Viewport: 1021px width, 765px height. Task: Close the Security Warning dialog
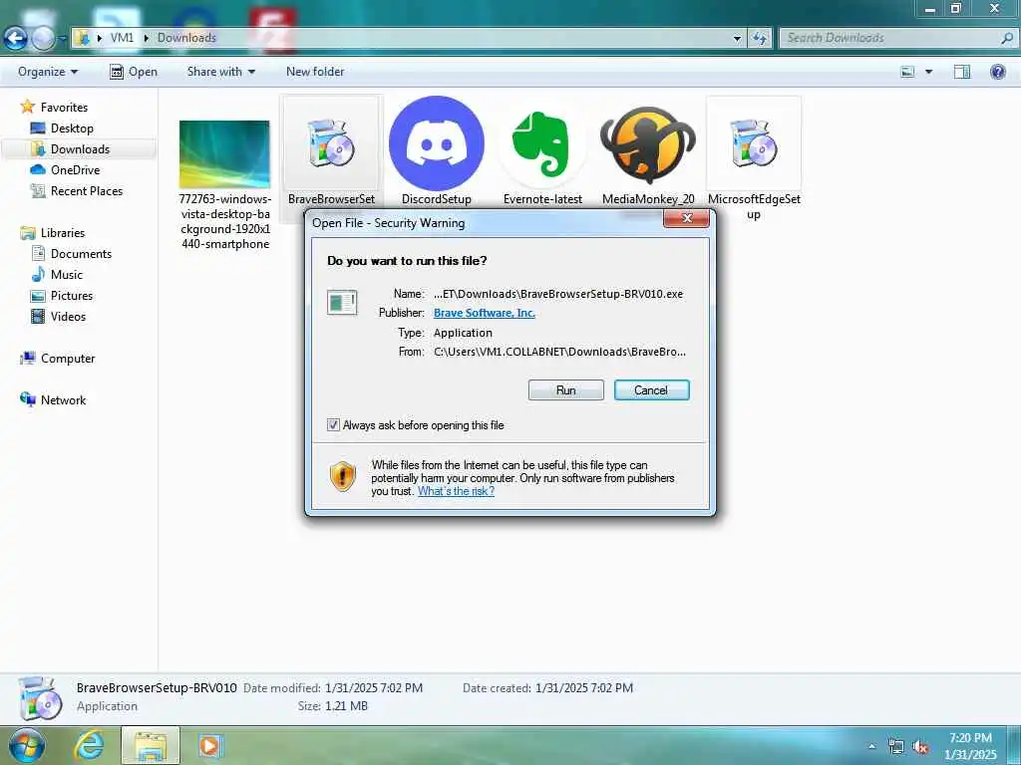pyautogui.click(x=686, y=218)
